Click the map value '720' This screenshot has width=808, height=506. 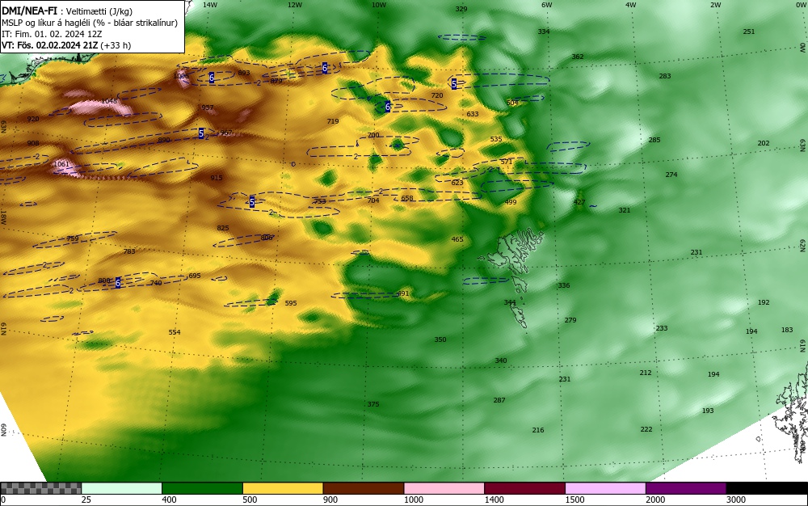437,95
